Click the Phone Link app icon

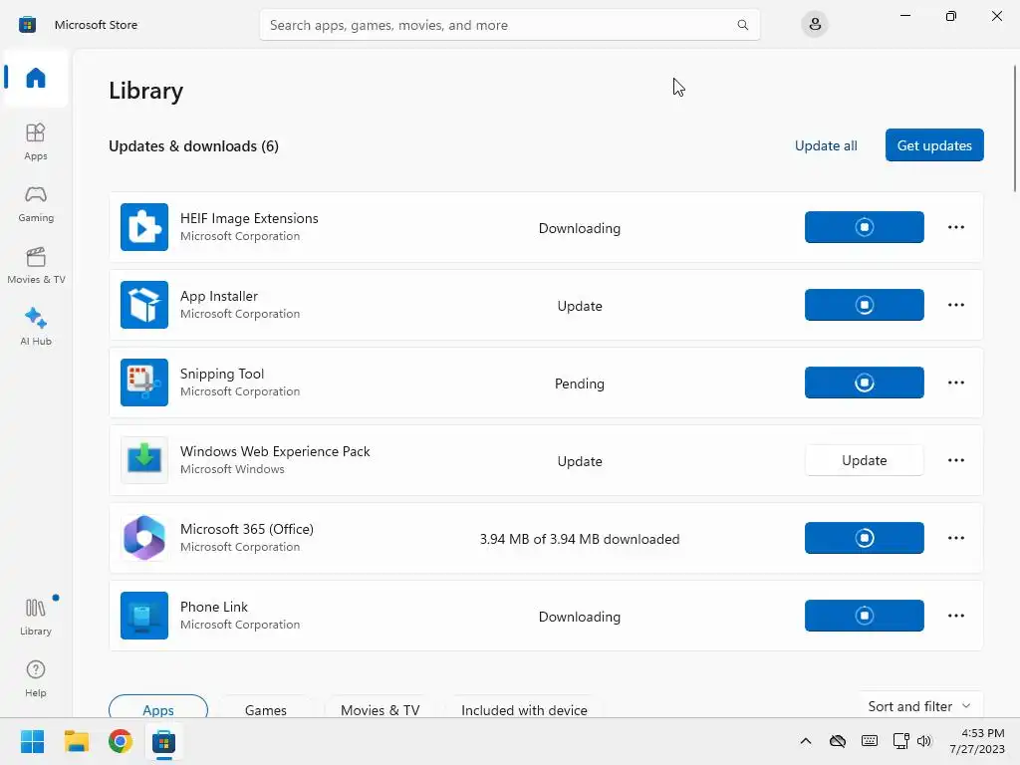pyautogui.click(x=144, y=616)
